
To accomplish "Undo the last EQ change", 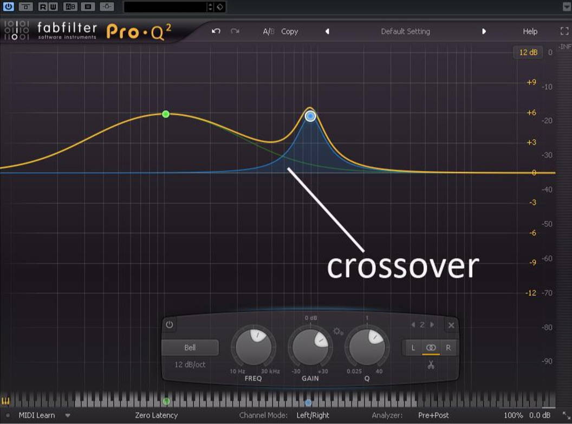I will tap(216, 31).
